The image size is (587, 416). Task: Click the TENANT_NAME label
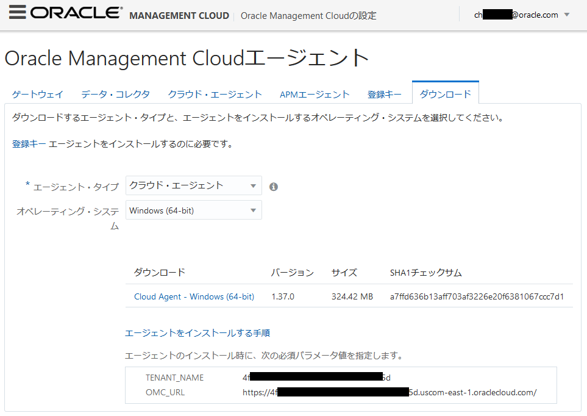pyautogui.click(x=174, y=378)
